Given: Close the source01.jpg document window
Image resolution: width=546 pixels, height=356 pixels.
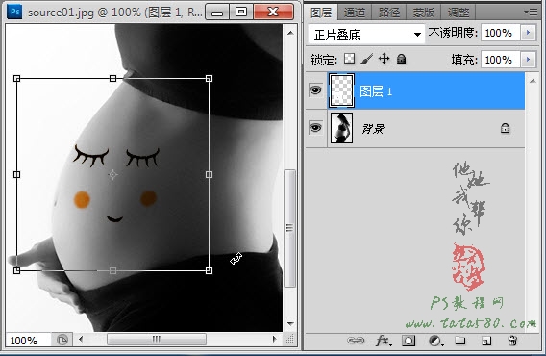Looking at the screenshot, I should coord(274,13).
